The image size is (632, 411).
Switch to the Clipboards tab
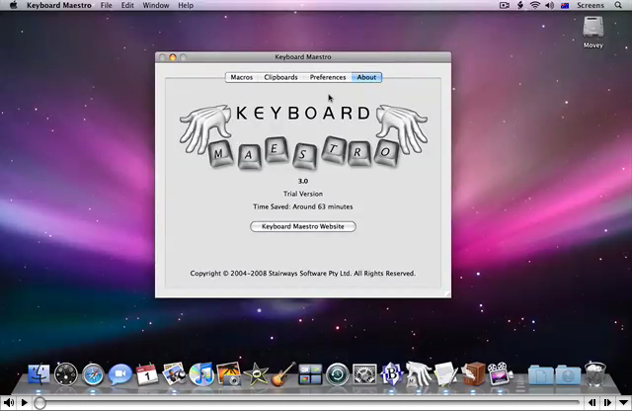(x=280, y=77)
